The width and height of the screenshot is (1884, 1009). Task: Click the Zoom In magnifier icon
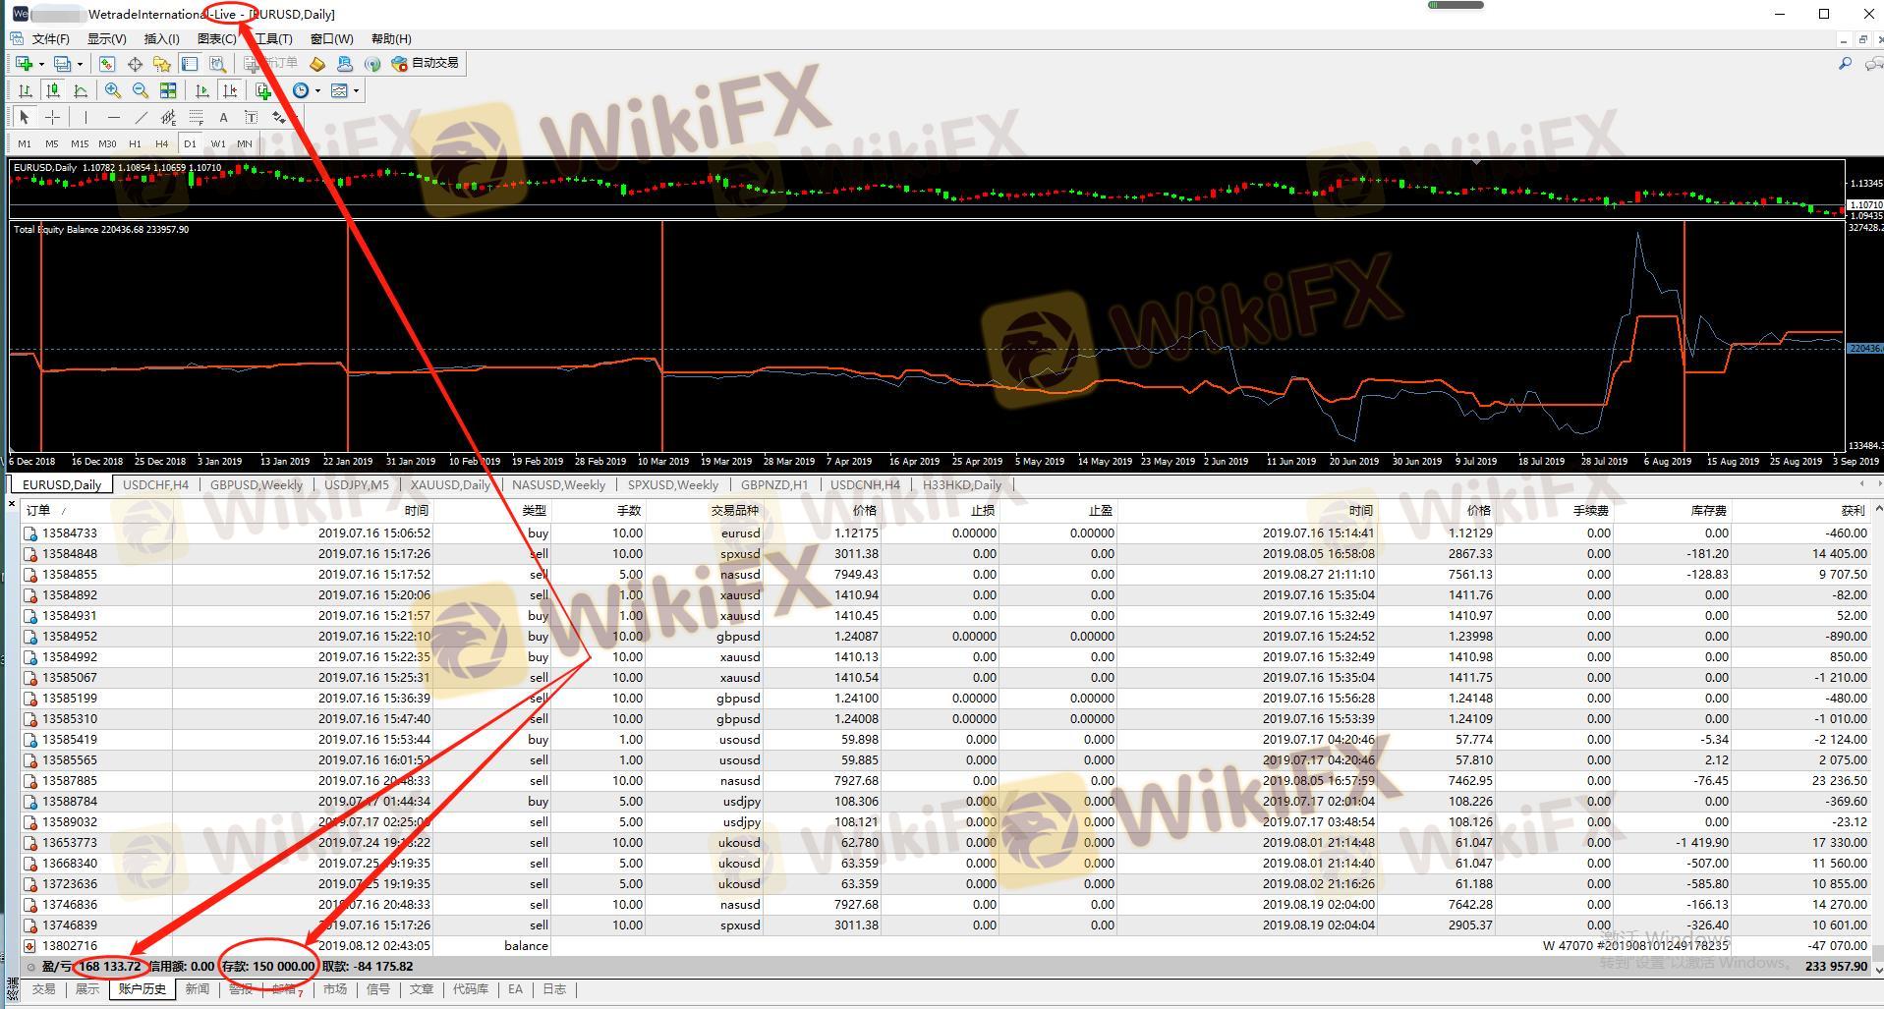[x=113, y=90]
